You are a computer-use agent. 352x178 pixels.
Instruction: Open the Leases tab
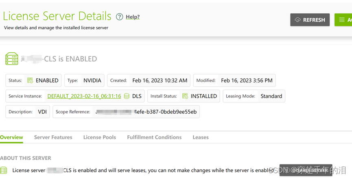(x=201, y=137)
